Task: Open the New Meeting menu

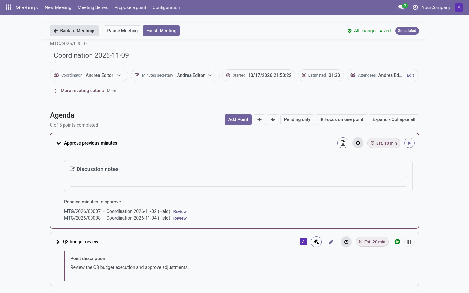Action: (x=58, y=7)
